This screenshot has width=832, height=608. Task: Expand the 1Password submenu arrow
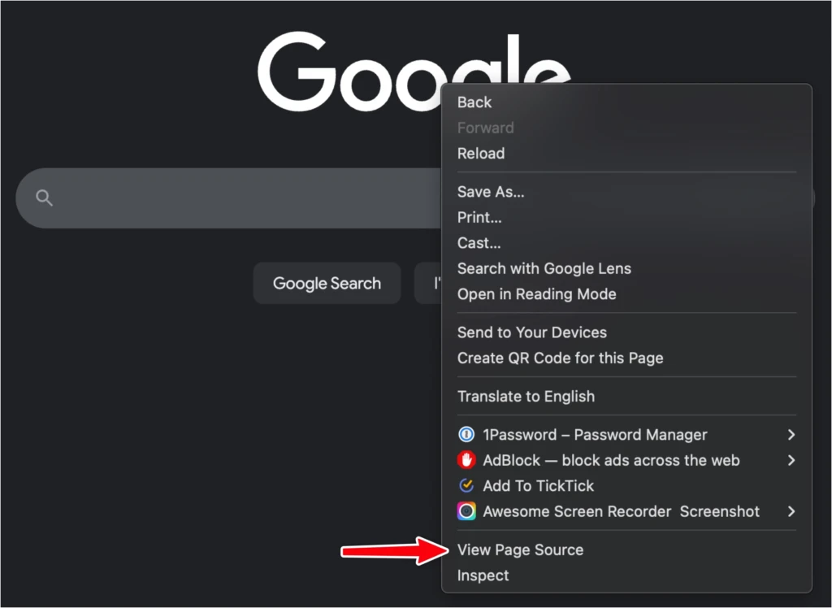click(x=791, y=435)
